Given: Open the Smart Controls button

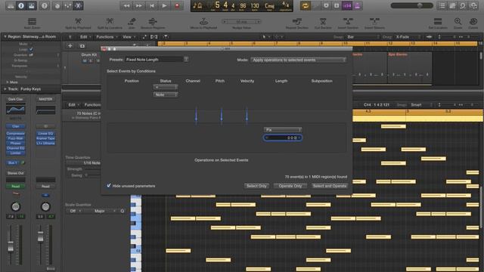Looking at the screenshot, I should coord(57,6).
